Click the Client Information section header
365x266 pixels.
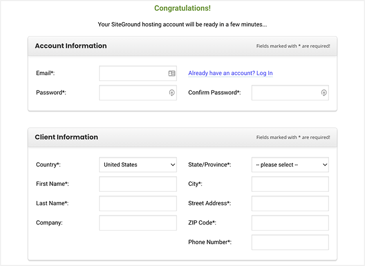pyautogui.click(x=67, y=138)
